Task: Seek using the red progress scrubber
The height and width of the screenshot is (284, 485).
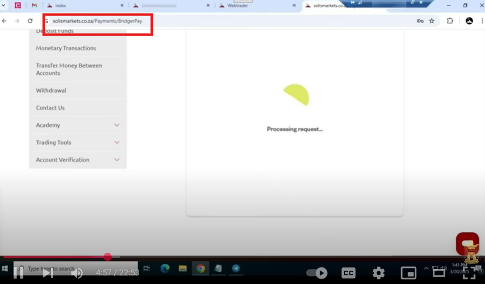Action: 108,256
